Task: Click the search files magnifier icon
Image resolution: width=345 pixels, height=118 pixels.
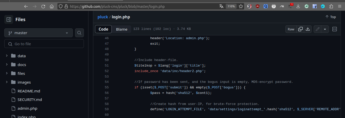Action: 79,33
